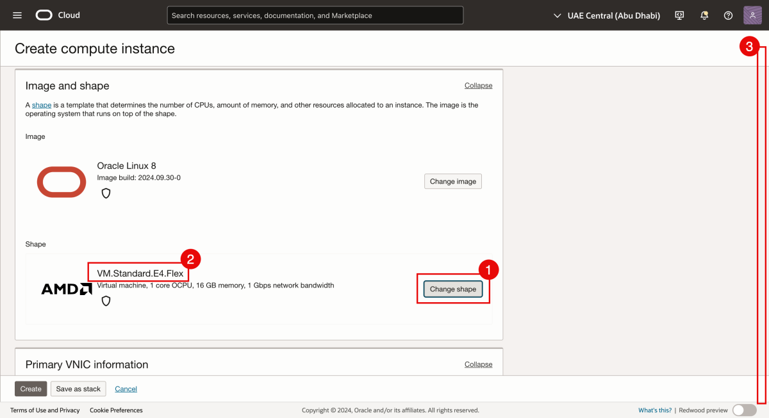This screenshot has width=769, height=418.
Task: Click the Change shape button
Action: tap(452, 289)
